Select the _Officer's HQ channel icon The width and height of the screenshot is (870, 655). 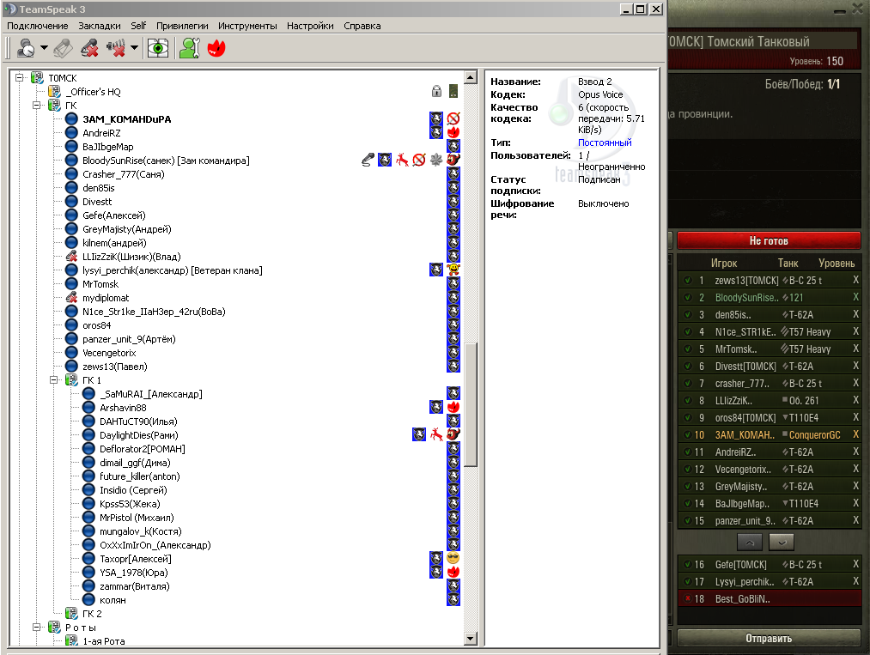click(54, 92)
